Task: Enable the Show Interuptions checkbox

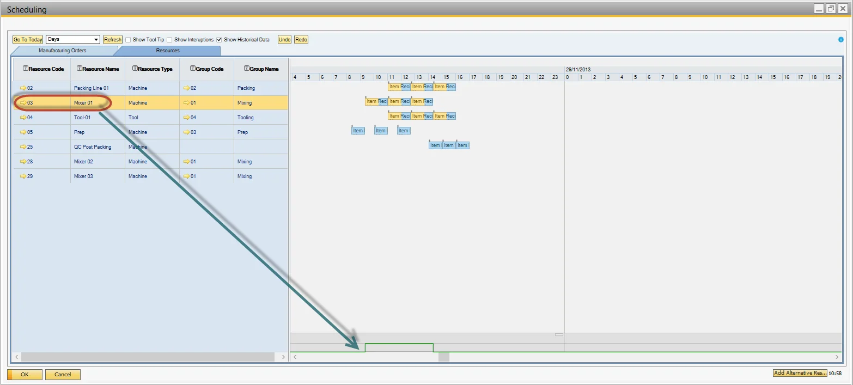Action: click(x=170, y=39)
